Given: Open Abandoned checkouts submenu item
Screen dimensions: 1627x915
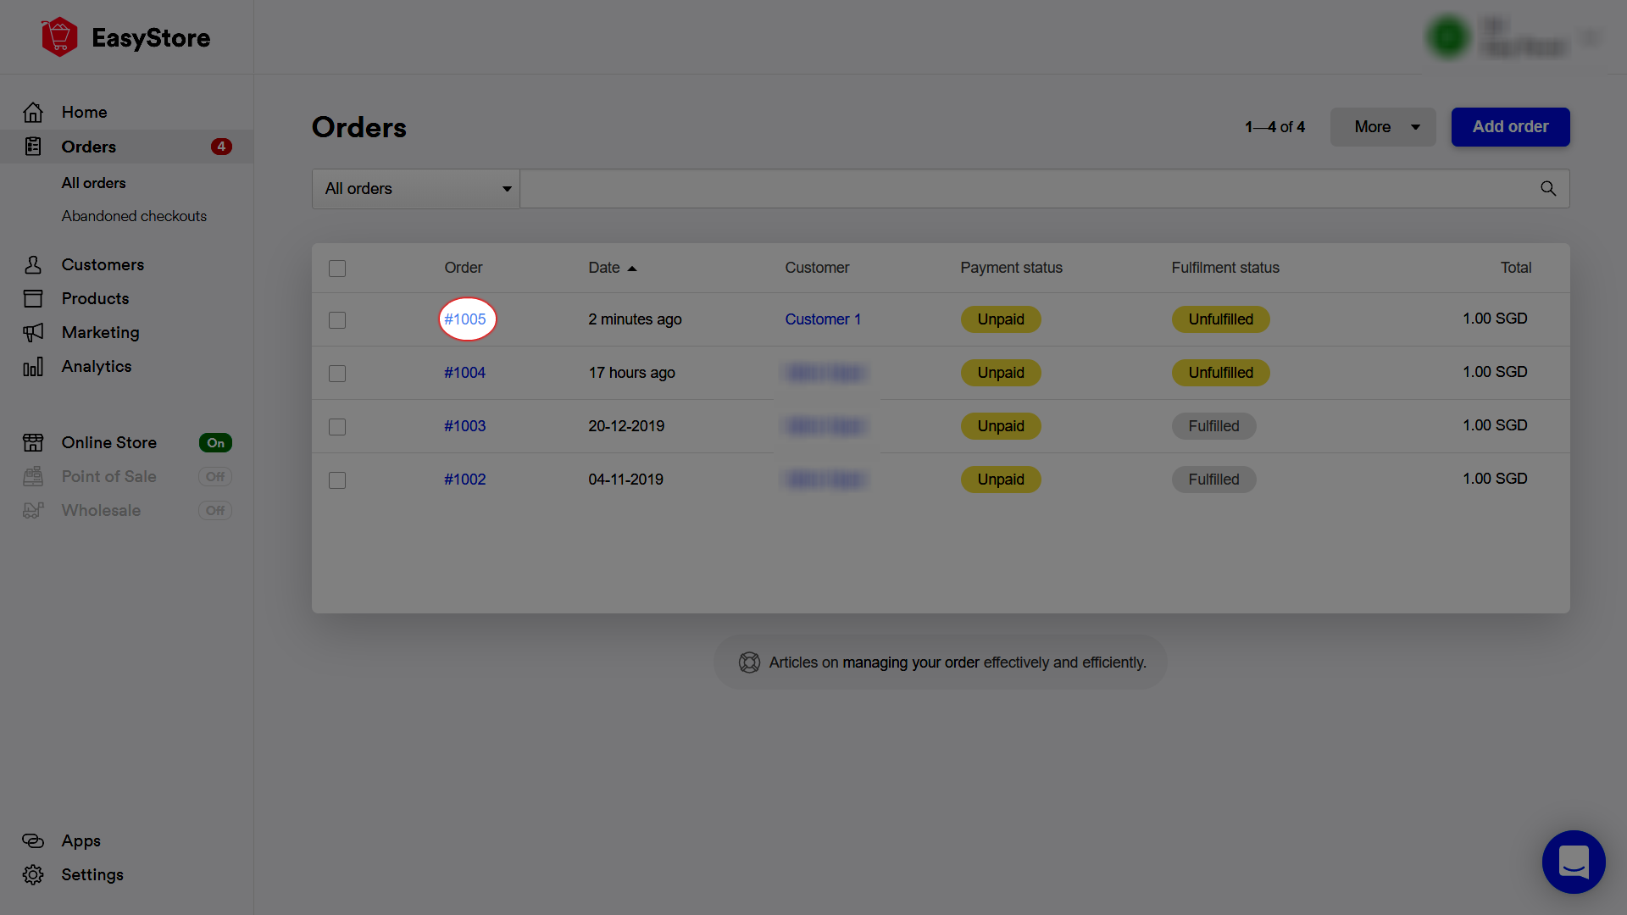Looking at the screenshot, I should (134, 216).
